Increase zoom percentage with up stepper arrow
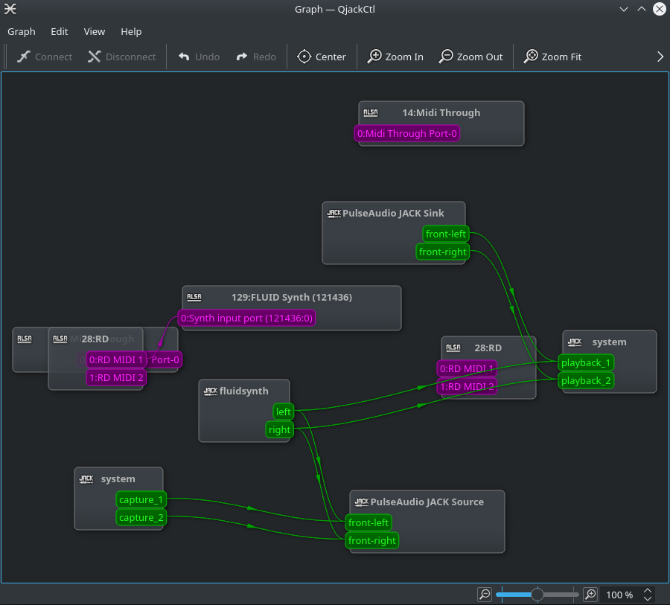Screen dimensions: 670x605 (x=648, y=591)
